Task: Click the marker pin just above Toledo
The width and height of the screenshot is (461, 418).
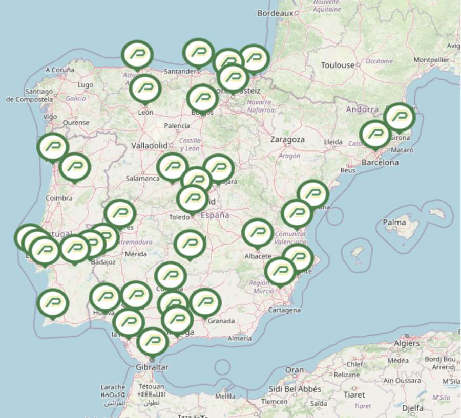Action: [193, 199]
